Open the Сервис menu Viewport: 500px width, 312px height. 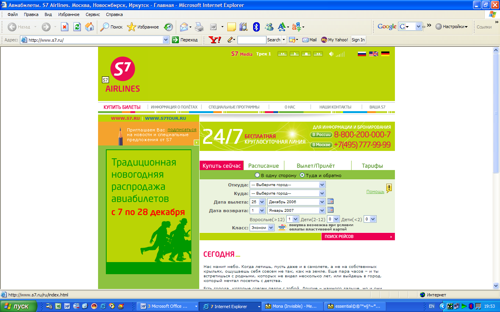point(93,14)
